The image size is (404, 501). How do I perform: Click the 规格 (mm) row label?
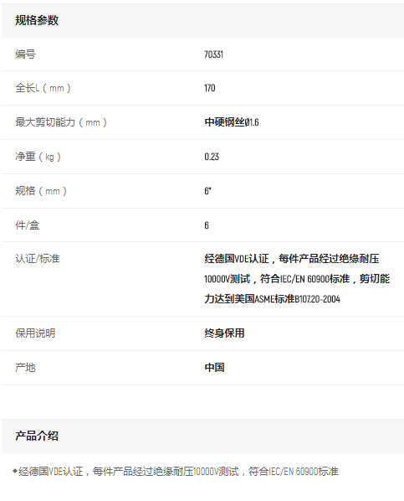pyautogui.click(x=40, y=191)
